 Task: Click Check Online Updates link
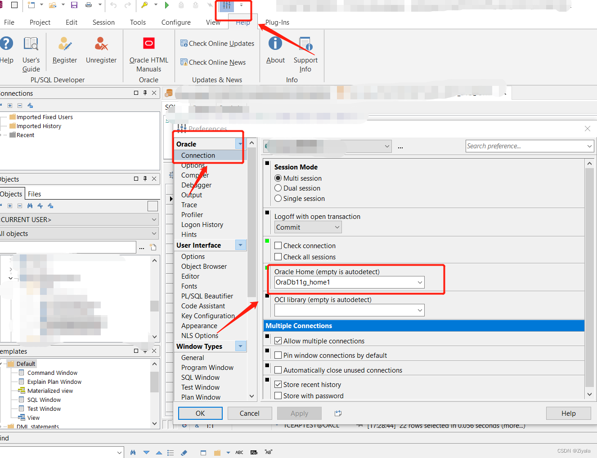click(217, 44)
